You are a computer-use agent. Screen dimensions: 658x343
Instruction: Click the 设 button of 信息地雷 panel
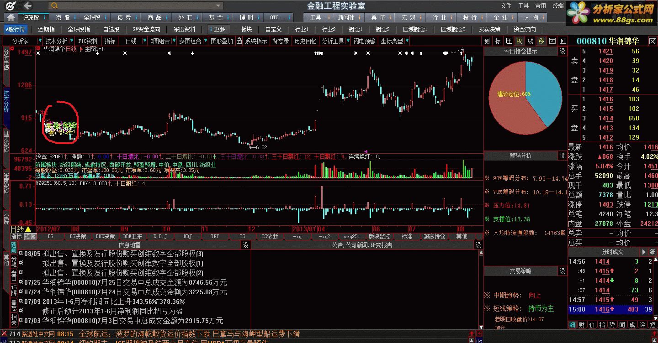[x=246, y=245]
